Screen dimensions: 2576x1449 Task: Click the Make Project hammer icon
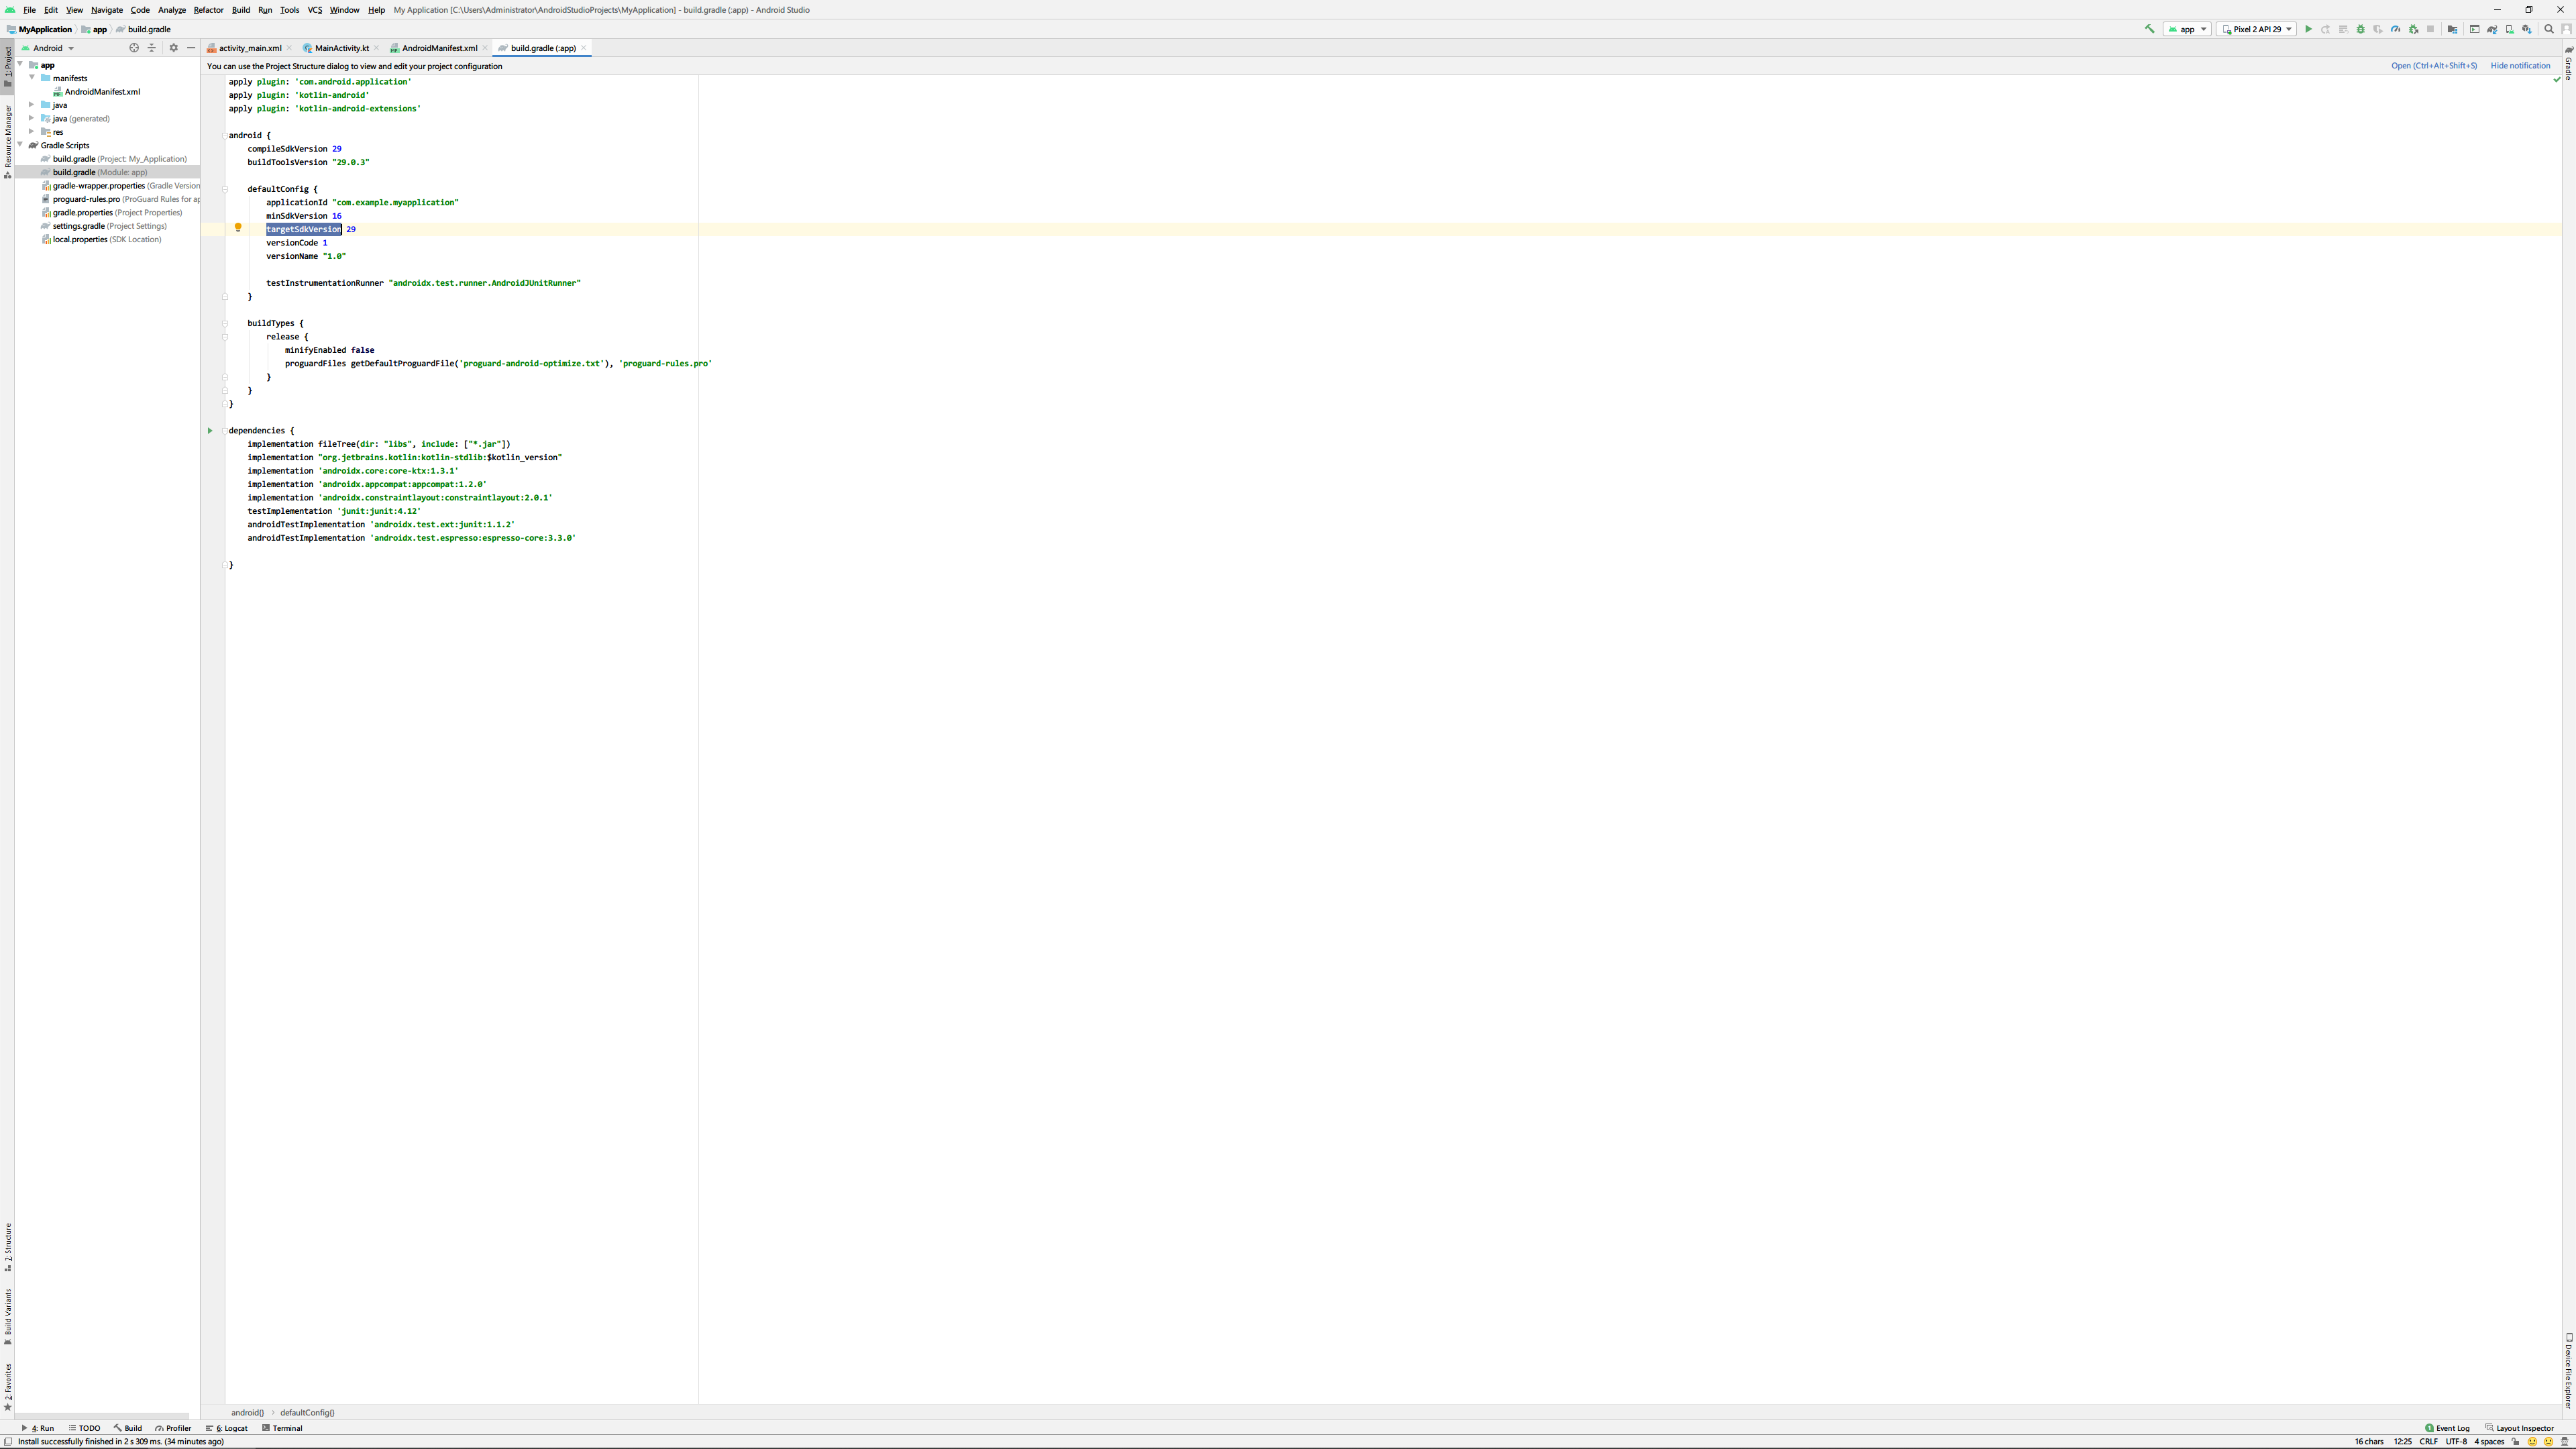point(2149,29)
